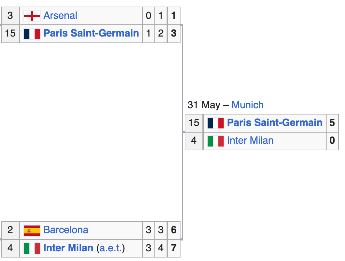Open Inter Milan link in the final
Image resolution: width=345 pixels, height=261 pixels.
pyautogui.click(x=250, y=141)
